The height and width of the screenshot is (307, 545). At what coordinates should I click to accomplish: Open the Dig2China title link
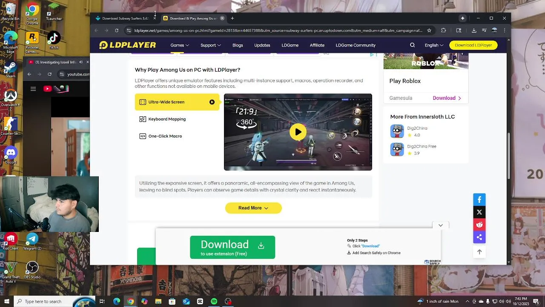pyautogui.click(x=417, y=128)
